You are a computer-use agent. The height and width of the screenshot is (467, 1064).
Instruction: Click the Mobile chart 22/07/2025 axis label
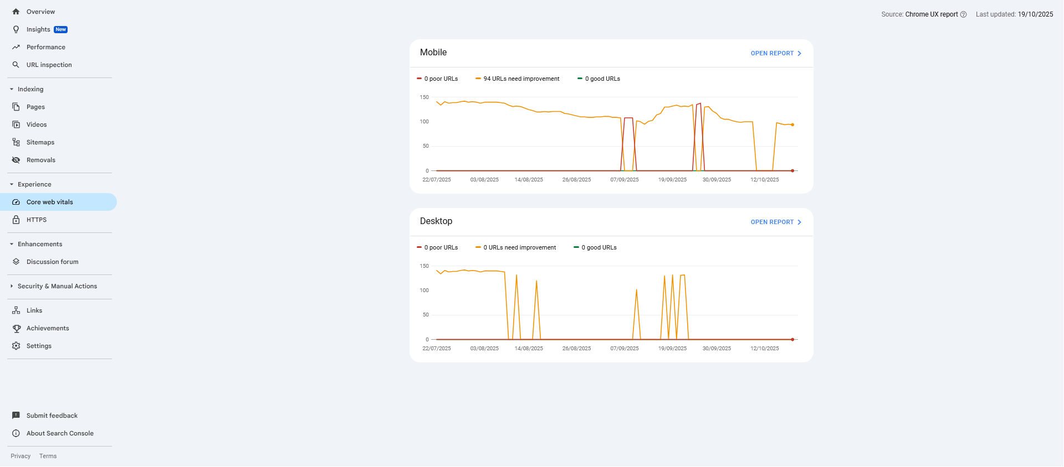[437, 180]
